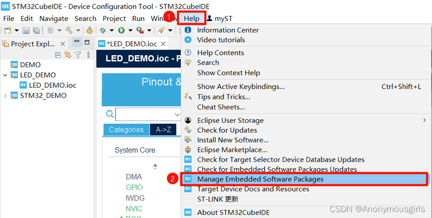This screenshot has width=432, height=218.
Task: Select the A->Z tab
Action: [x=163, y=130]
